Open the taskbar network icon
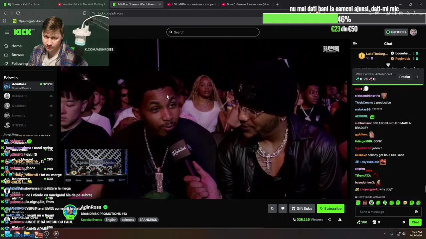This screenshot has height=239, width=426. pyautogui.click(x=398, y=234)
